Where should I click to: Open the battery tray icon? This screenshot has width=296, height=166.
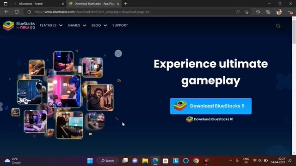point(266,160)
